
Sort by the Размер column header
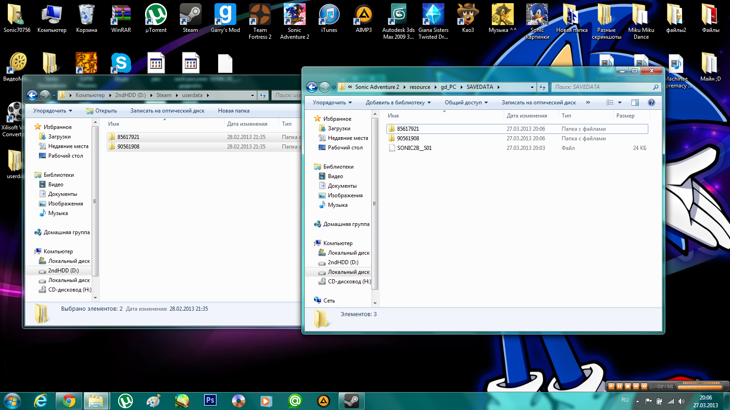[x=631, y=116]
